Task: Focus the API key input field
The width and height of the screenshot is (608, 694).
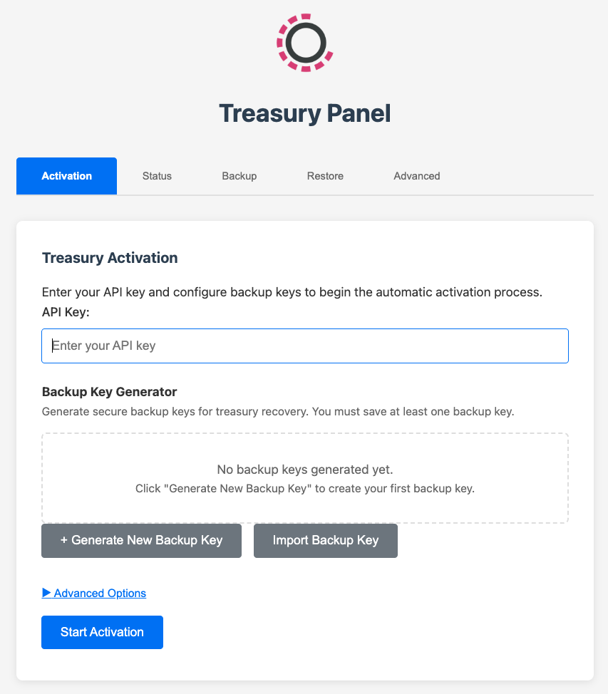Action: 305,346
